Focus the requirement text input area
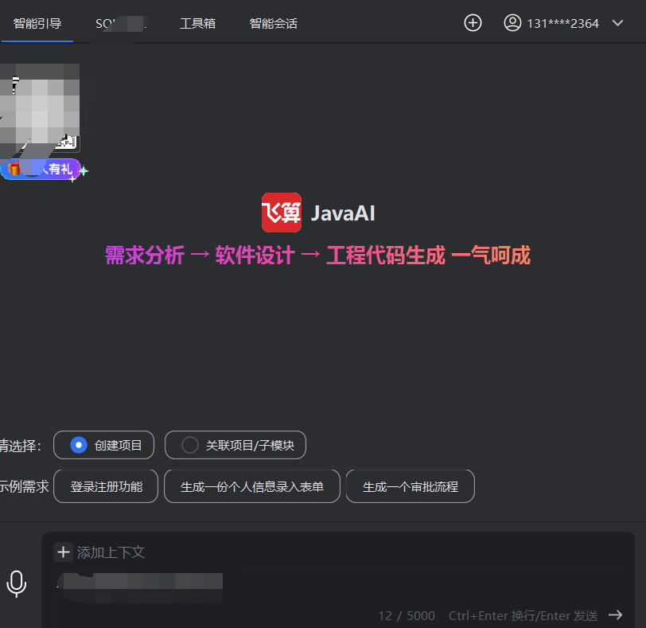The height and width of the screenshot is (628, 646). [x=339, y=588]
